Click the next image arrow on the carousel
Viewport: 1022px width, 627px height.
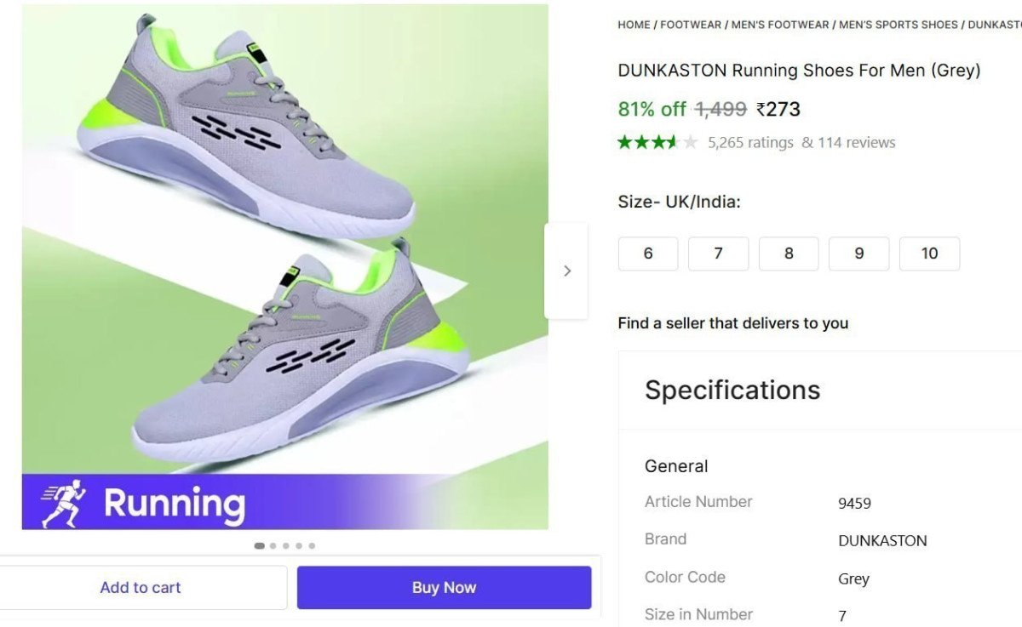[567, 270]
